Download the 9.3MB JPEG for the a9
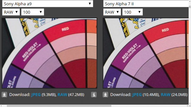 (37, 95)
